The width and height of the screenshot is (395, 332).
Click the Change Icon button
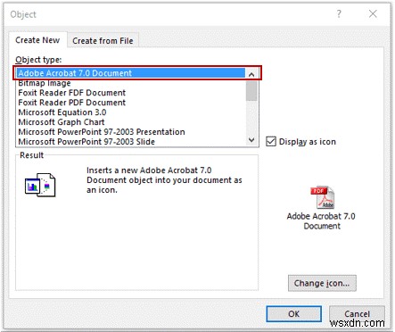pos(322,283)
